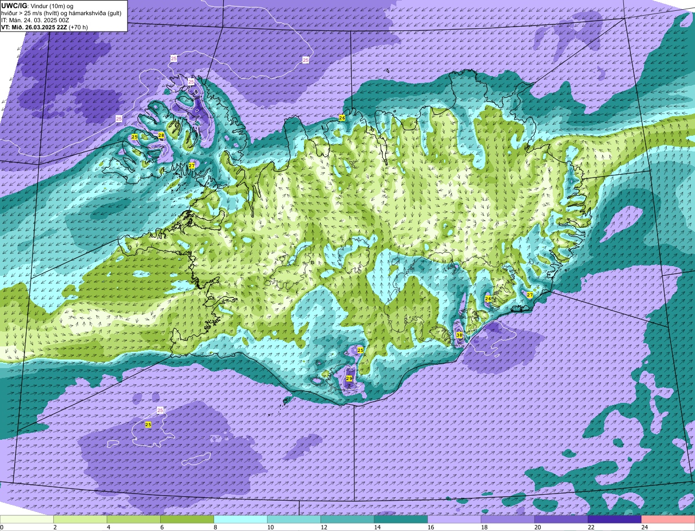Image resolution: width=695 pixels, height=531 pixels.
Task: Select the medium purple 20–22 m/s legend swatch
Action: (561, 519)
